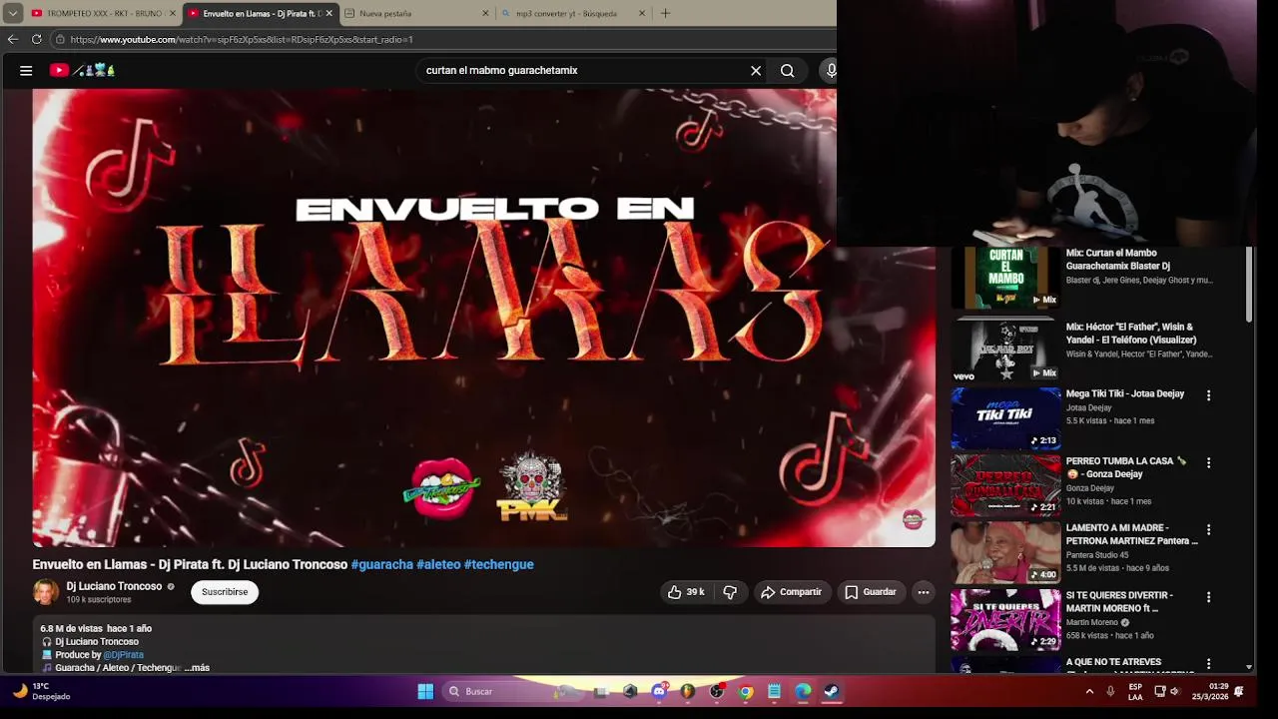The height and width of the screenshot is (719, 1278).
Task: Click recommendations sidebar scroll down arrow
Action: 1249,667
